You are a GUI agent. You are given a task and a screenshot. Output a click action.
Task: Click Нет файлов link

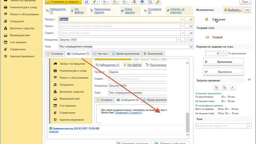(x=79, y=11)
